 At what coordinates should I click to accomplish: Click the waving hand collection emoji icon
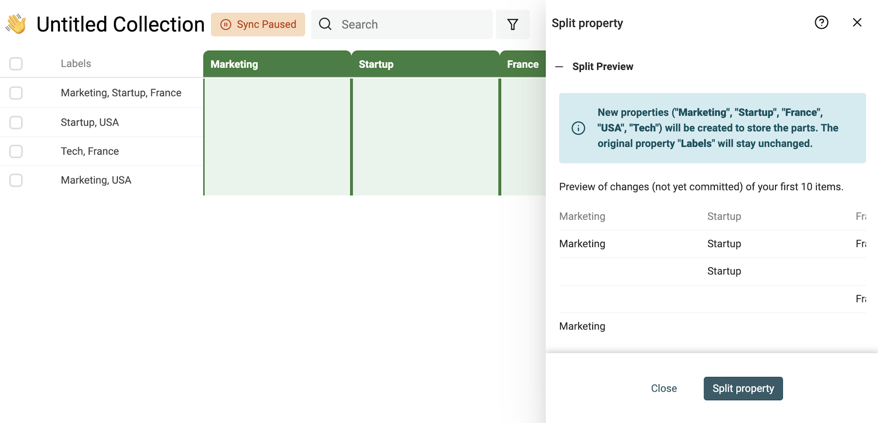16,24
